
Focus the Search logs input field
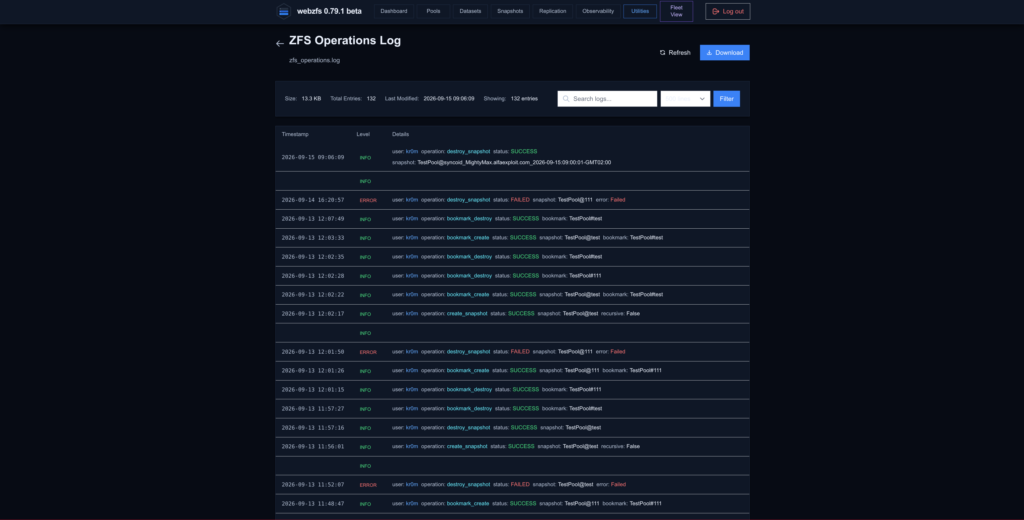[607, 98]
